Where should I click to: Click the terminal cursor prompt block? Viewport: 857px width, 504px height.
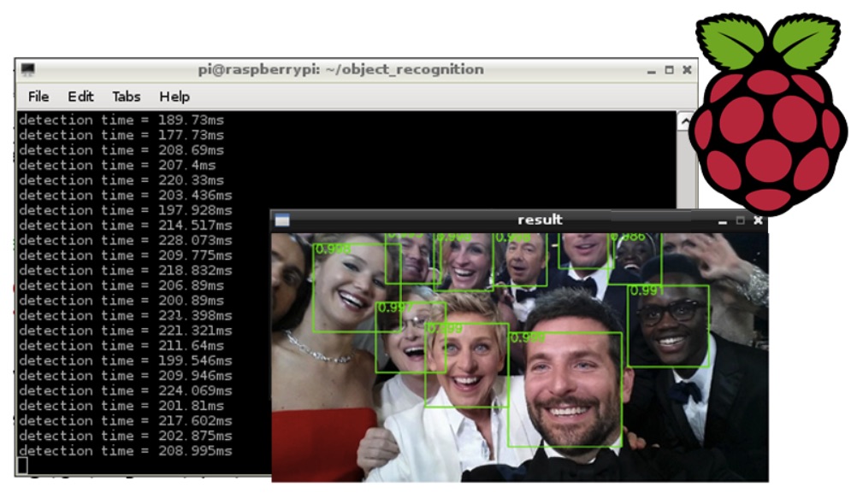22,466
